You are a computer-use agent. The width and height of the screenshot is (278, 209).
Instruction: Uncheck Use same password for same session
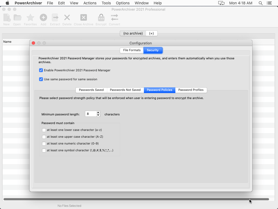click(41, 79)
